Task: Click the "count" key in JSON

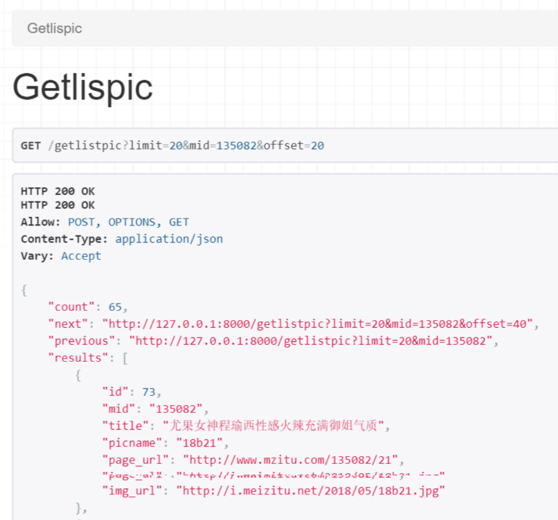Action: coord(71,307)
